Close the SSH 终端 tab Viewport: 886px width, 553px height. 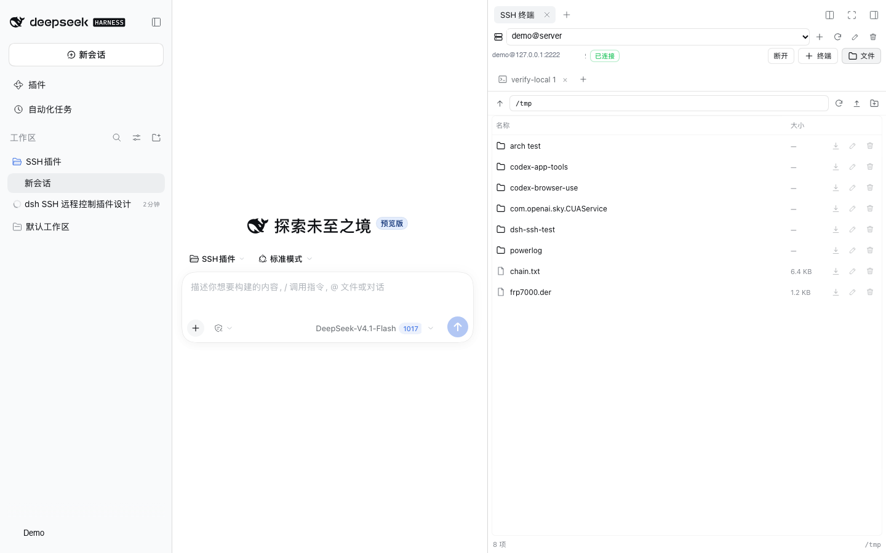click(x=546, y=15)
